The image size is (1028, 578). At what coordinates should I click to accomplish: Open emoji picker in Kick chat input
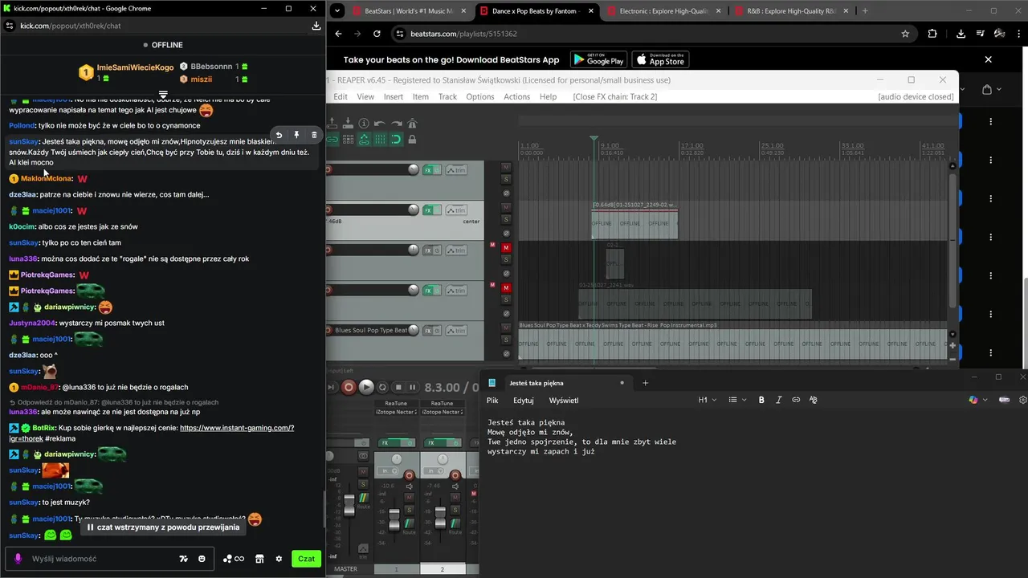click(202, 559)
